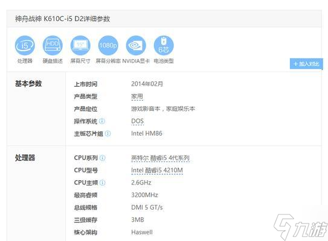Screen dimensions: 328x241
Task: Select the 硬盘描述 caption text
Action: (53, 61)
